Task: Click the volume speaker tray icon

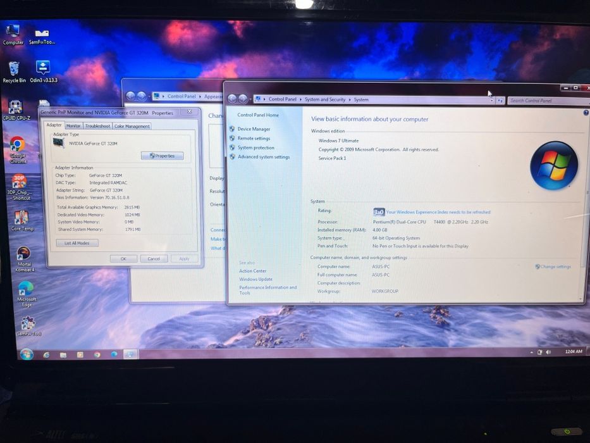Action: click(x=548, y=352)
